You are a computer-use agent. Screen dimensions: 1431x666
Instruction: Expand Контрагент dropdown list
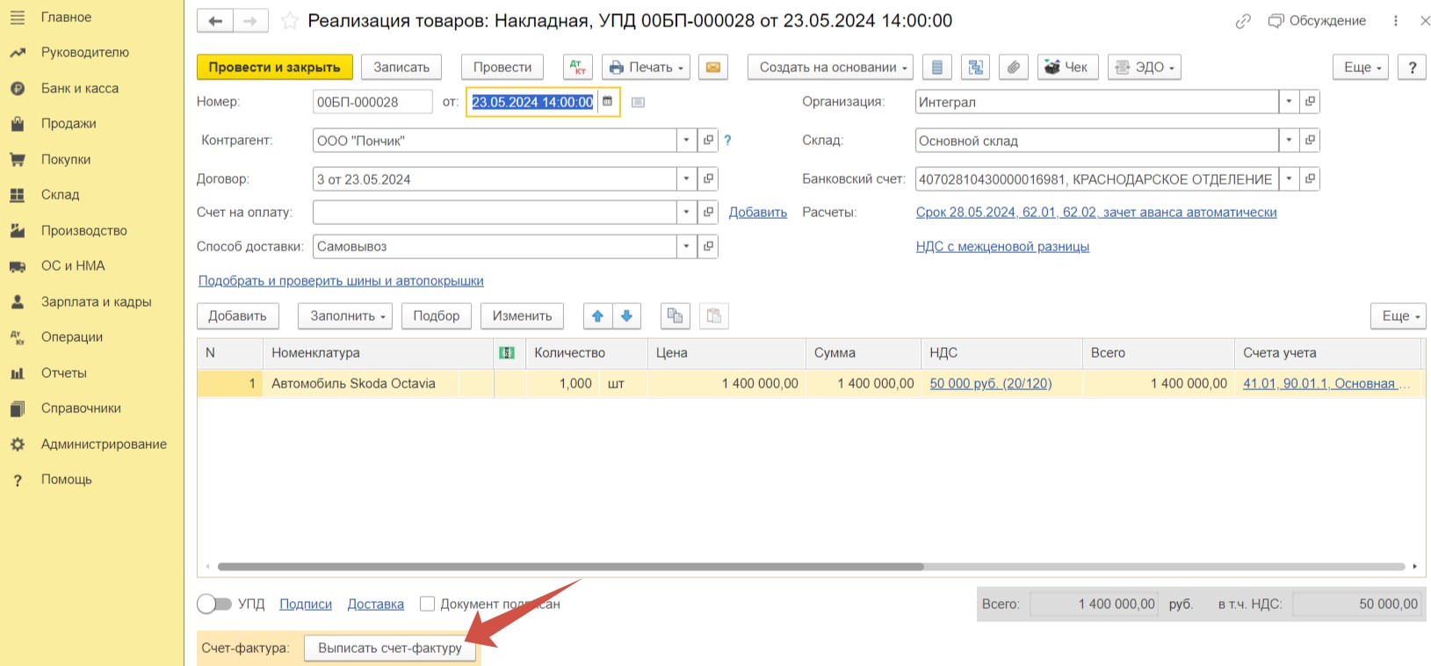point(687,141)
